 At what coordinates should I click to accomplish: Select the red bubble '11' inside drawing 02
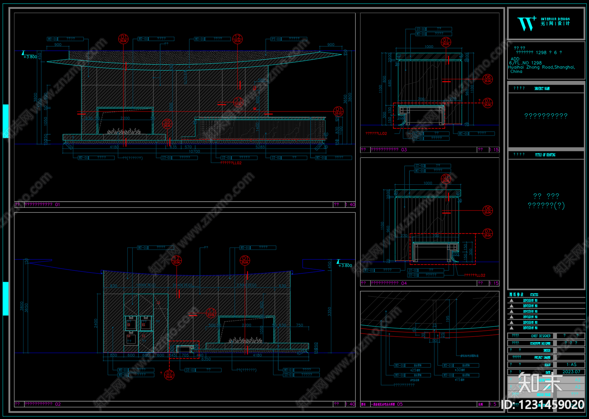pyautogui.click(x=211, y=313)
